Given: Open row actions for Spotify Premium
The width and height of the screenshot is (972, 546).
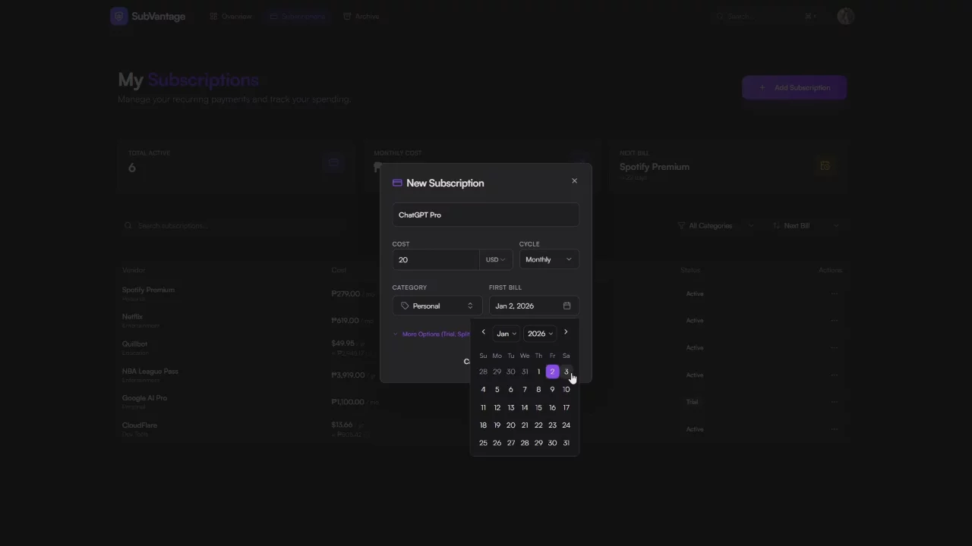Looking at the screenshot, I should 834,293.
